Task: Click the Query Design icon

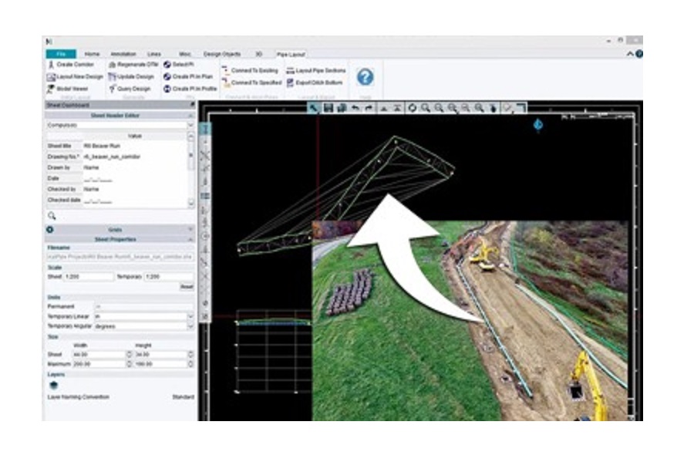Action: click(113, 89)
